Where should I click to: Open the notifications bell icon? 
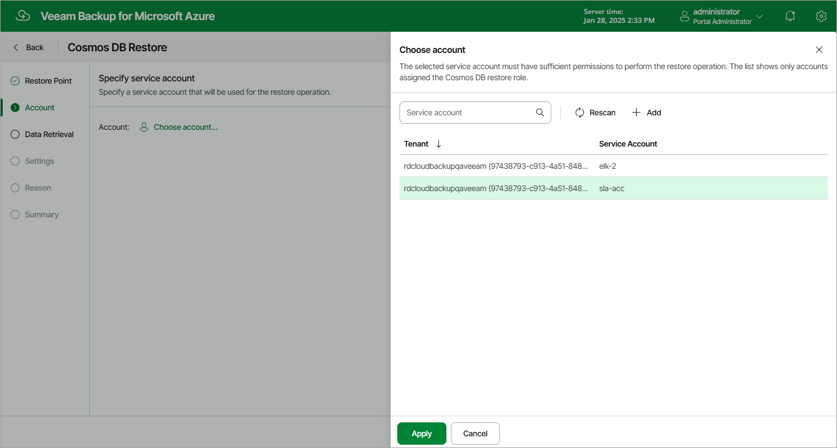click(x=790, y=16)
